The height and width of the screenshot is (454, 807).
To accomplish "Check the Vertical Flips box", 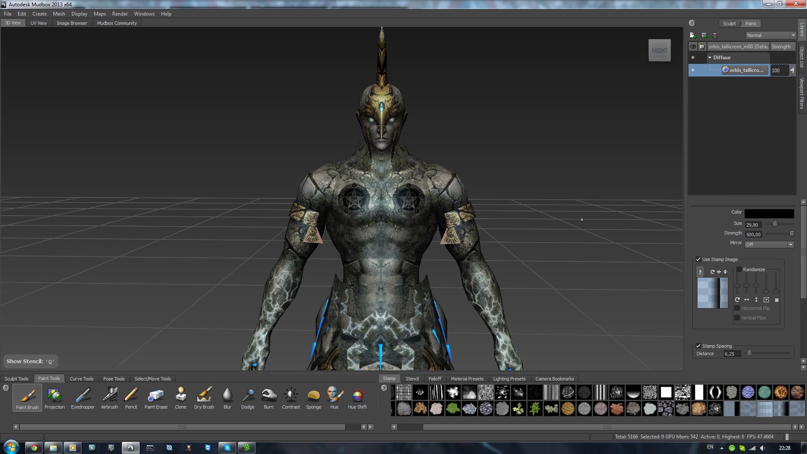I will pyautogui.click(x=737, y=318).
